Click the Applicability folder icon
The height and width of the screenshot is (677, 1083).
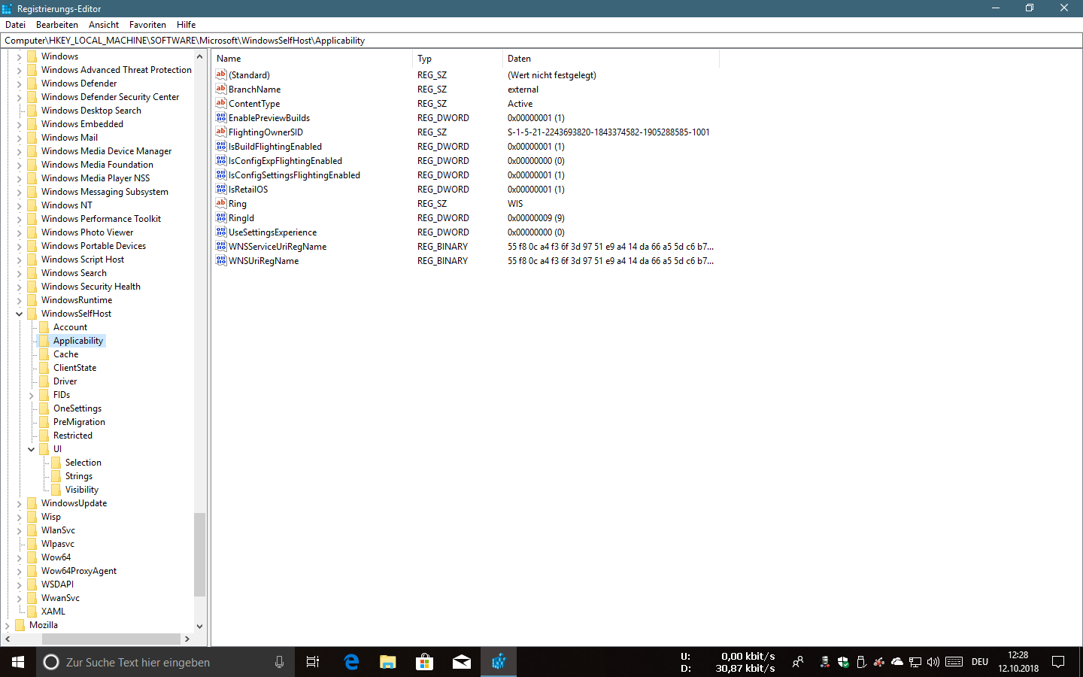[44, 341]
